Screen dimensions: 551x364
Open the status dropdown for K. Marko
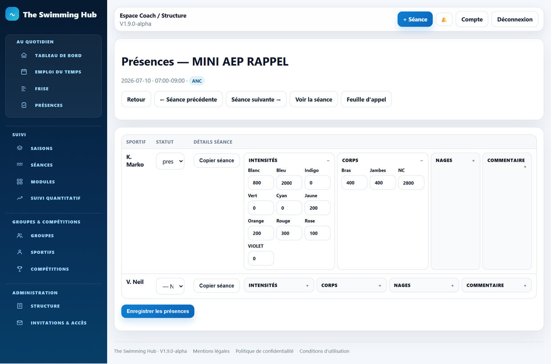[x=170, y=161]
